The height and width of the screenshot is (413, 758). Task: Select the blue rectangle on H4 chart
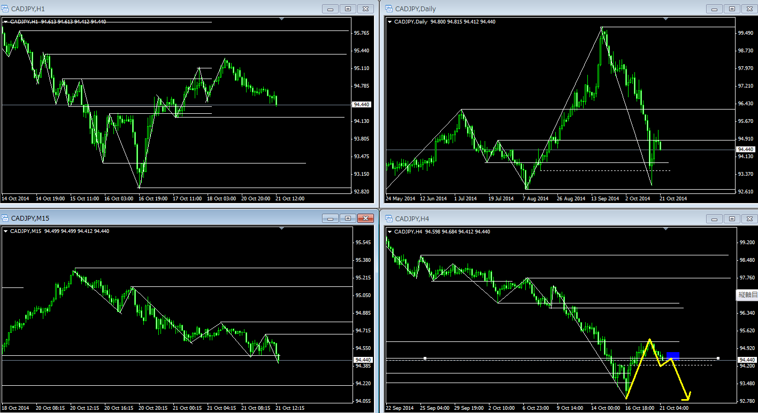click(672, 355)
